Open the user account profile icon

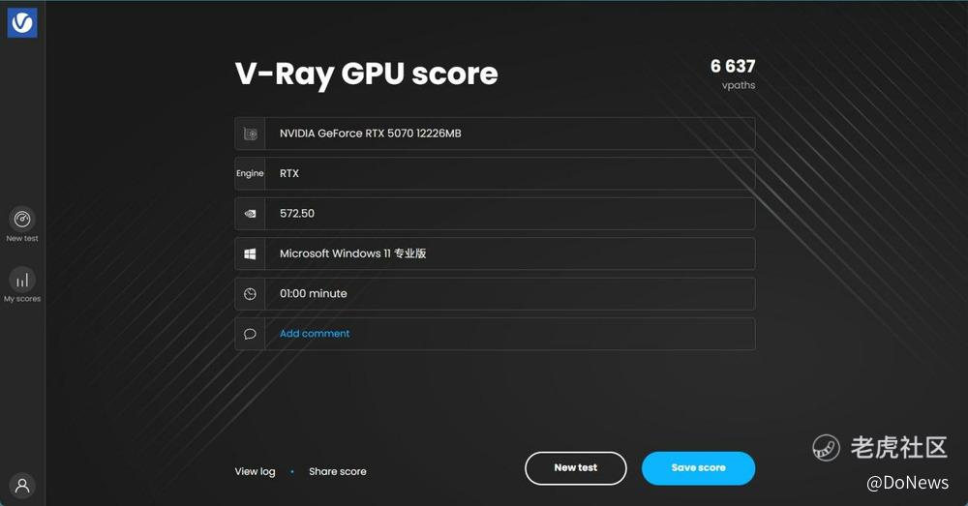pyautogui.click(x=22, y=486)
